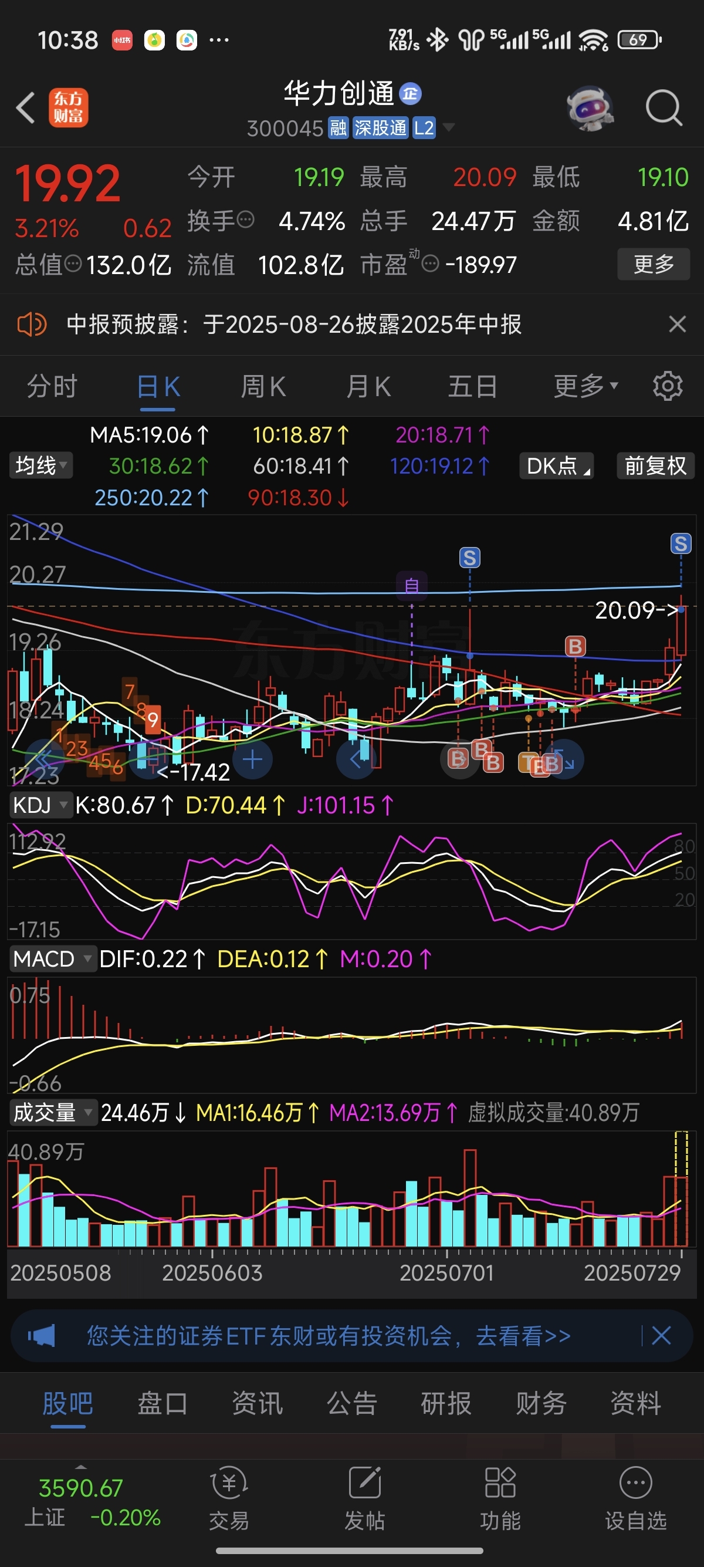Show more quote details via 更多 button
Viewport: 704px width, 1567px height.
click(654, 264)
